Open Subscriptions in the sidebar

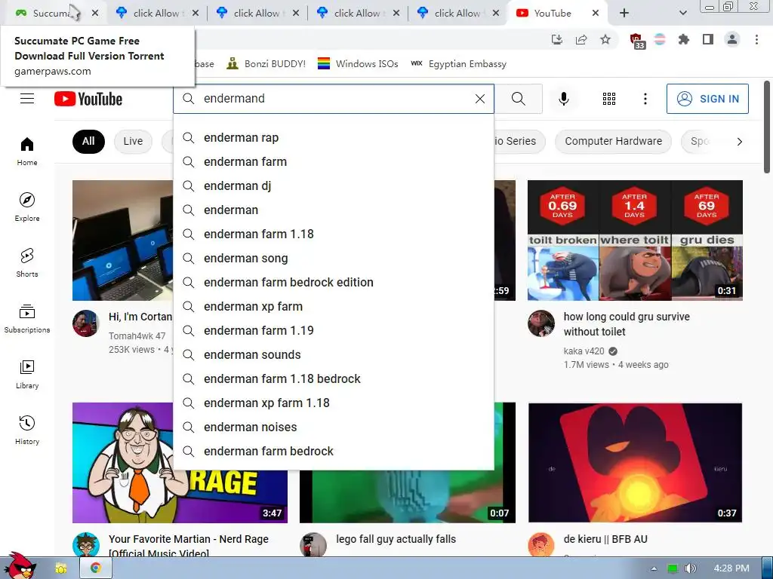(x=27, y=319)
